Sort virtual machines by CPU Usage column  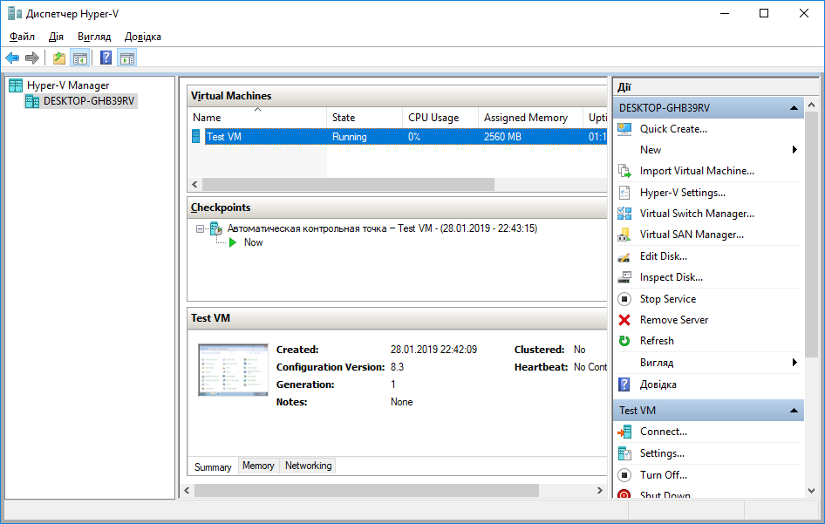tap(440, 118)
